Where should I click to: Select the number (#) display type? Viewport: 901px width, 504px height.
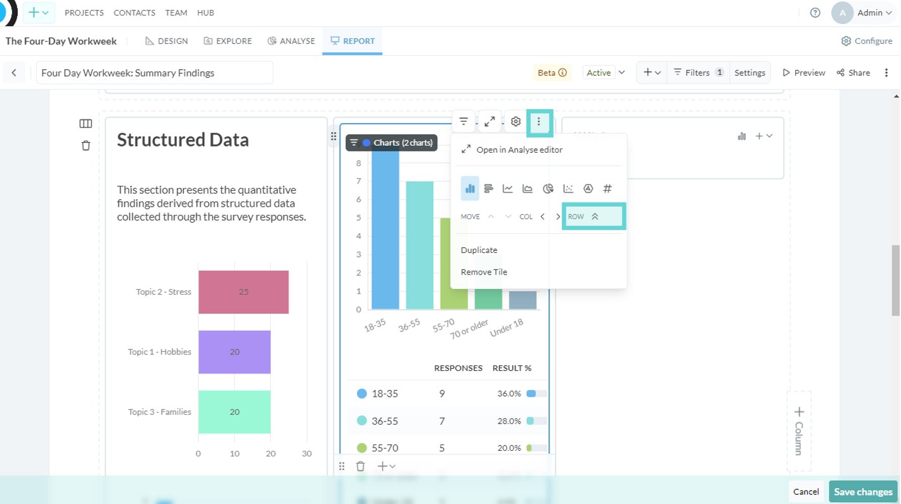[607, 188]
